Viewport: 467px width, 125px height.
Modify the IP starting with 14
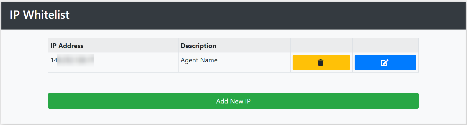385,62
